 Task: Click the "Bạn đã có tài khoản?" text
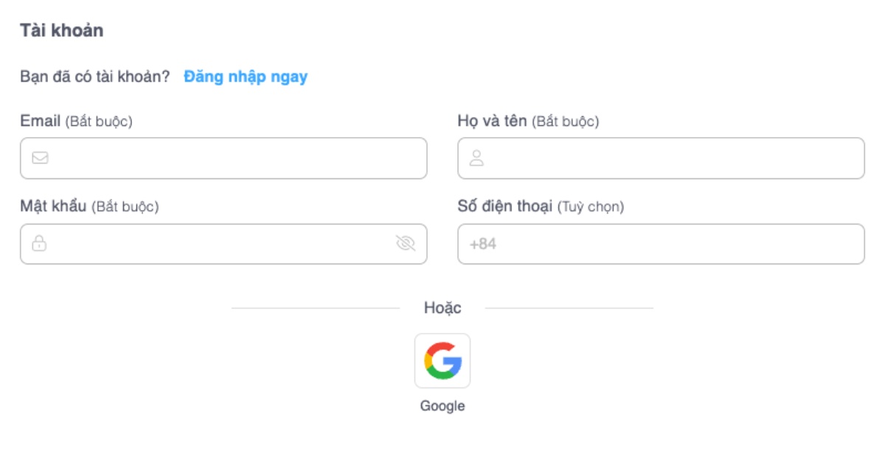pyautogui.click(x=95, y=77)
